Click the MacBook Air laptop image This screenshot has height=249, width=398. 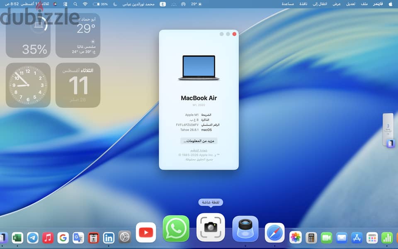coord(199,68)
